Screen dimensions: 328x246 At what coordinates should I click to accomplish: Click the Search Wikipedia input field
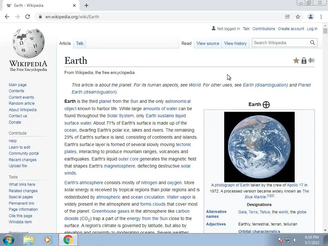point(281,43)
